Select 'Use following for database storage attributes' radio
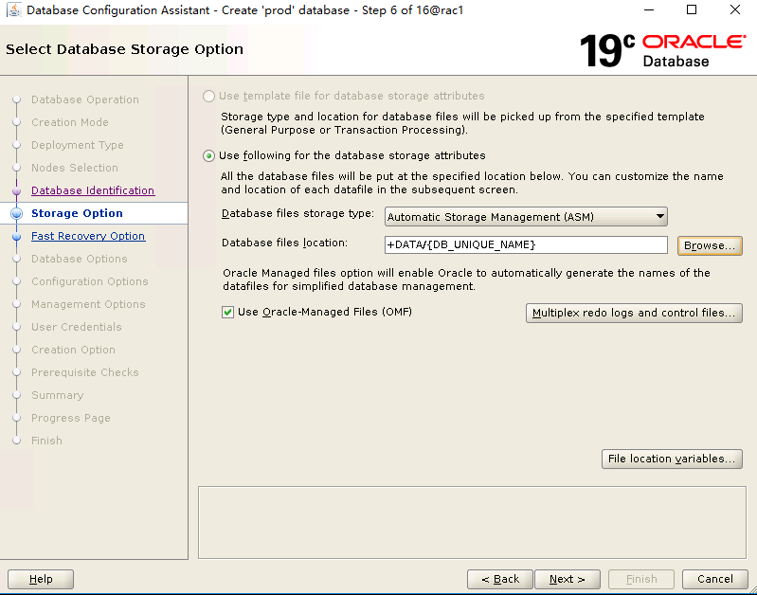 click(208, 156)
